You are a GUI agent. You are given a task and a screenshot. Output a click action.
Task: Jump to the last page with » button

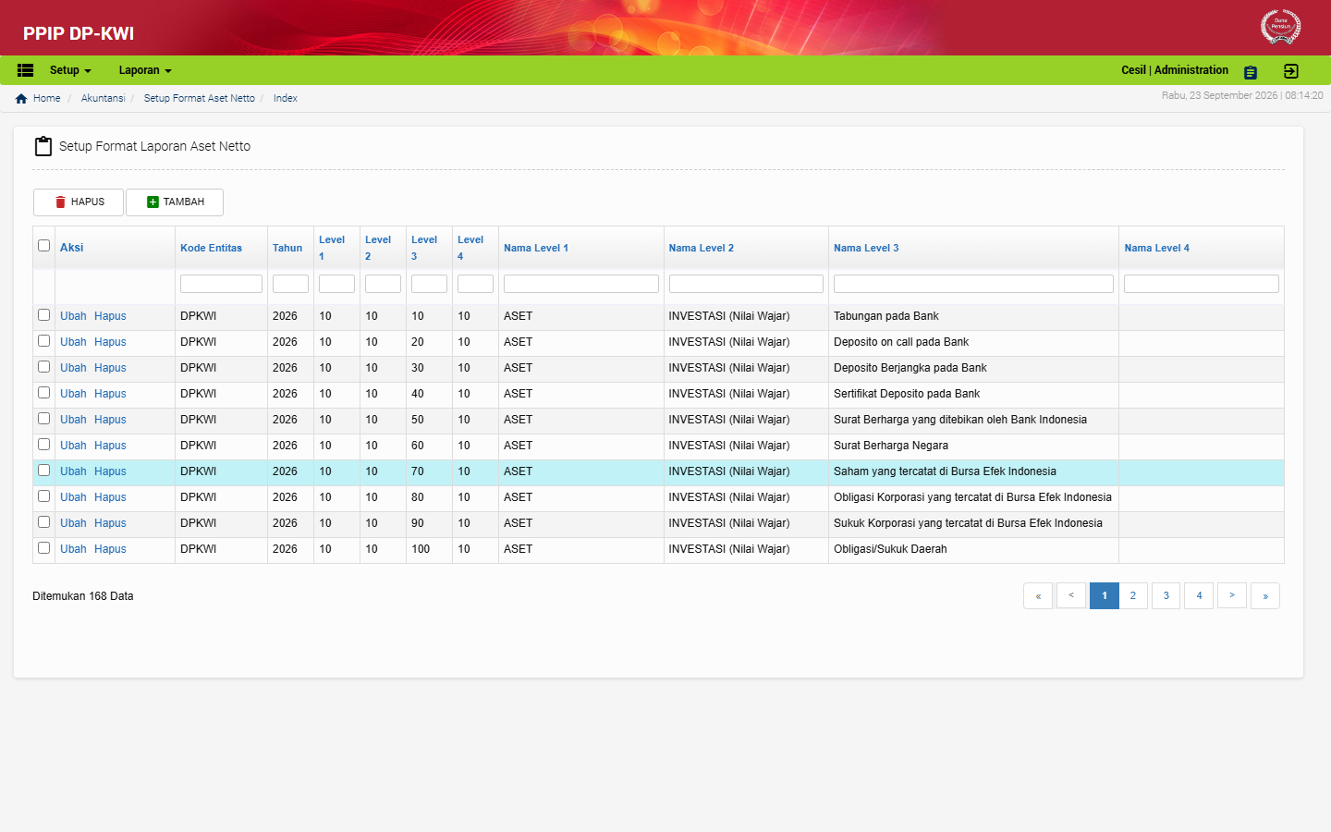(1265, 596)
